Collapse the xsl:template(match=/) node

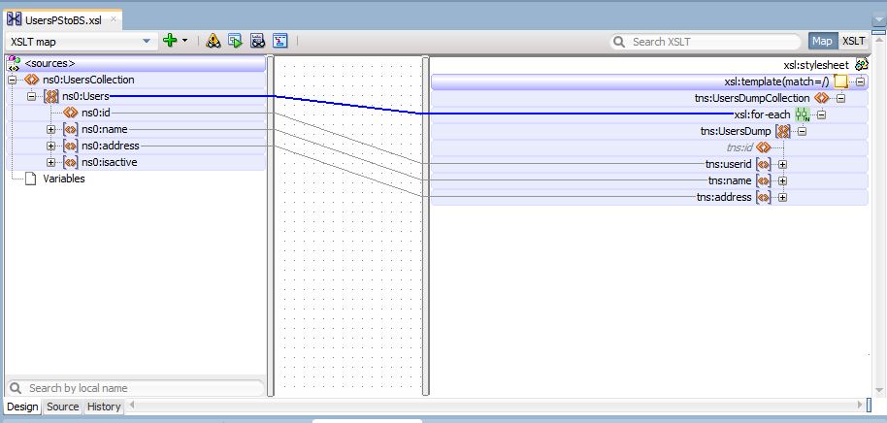pyautogui.click(x=860, y=82)
